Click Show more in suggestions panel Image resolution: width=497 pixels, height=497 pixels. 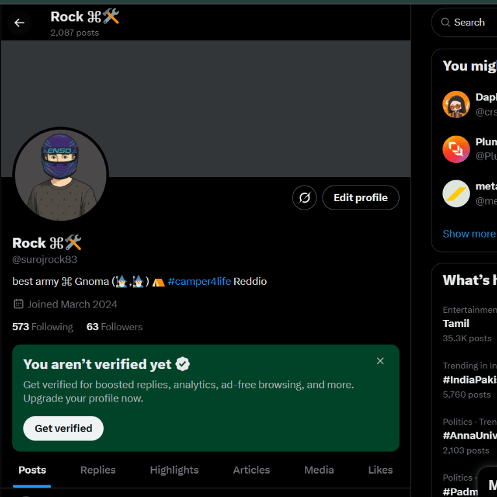coord(468,234)
